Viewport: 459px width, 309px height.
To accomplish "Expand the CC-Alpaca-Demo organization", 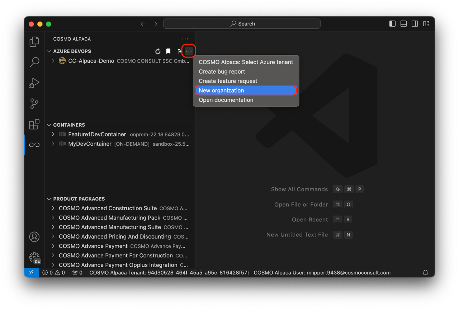I will 53,61.
